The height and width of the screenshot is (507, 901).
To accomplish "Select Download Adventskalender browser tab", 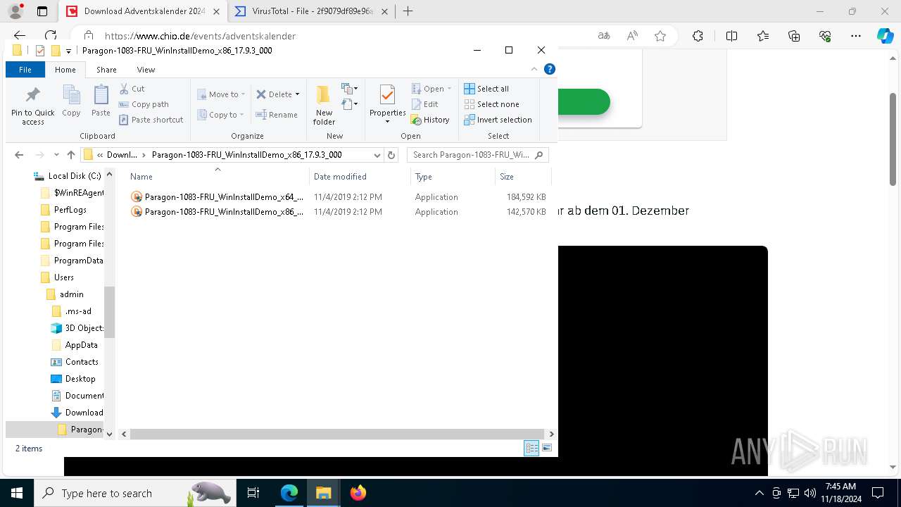I will point(144,11).
